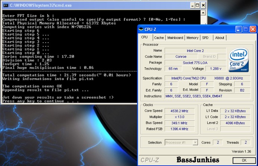Click the cmd.exe window title bar

point(104,6)
